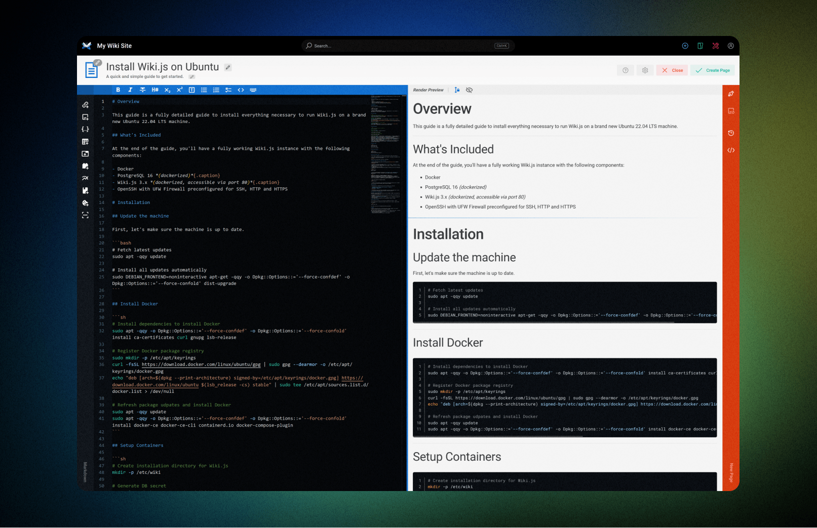Toggle distraction-free focus mode in the sidebar
The height and width of the screenshot is (528, 817).
tap(85, 215)
